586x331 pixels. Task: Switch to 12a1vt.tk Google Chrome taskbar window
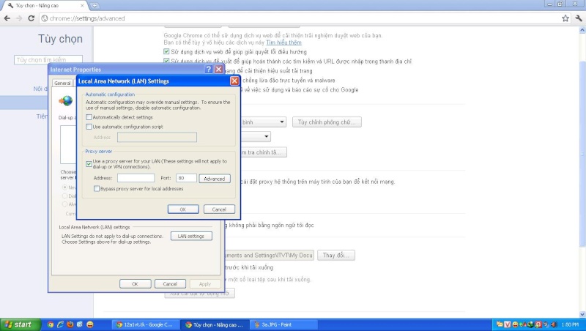tap(144, 324)
